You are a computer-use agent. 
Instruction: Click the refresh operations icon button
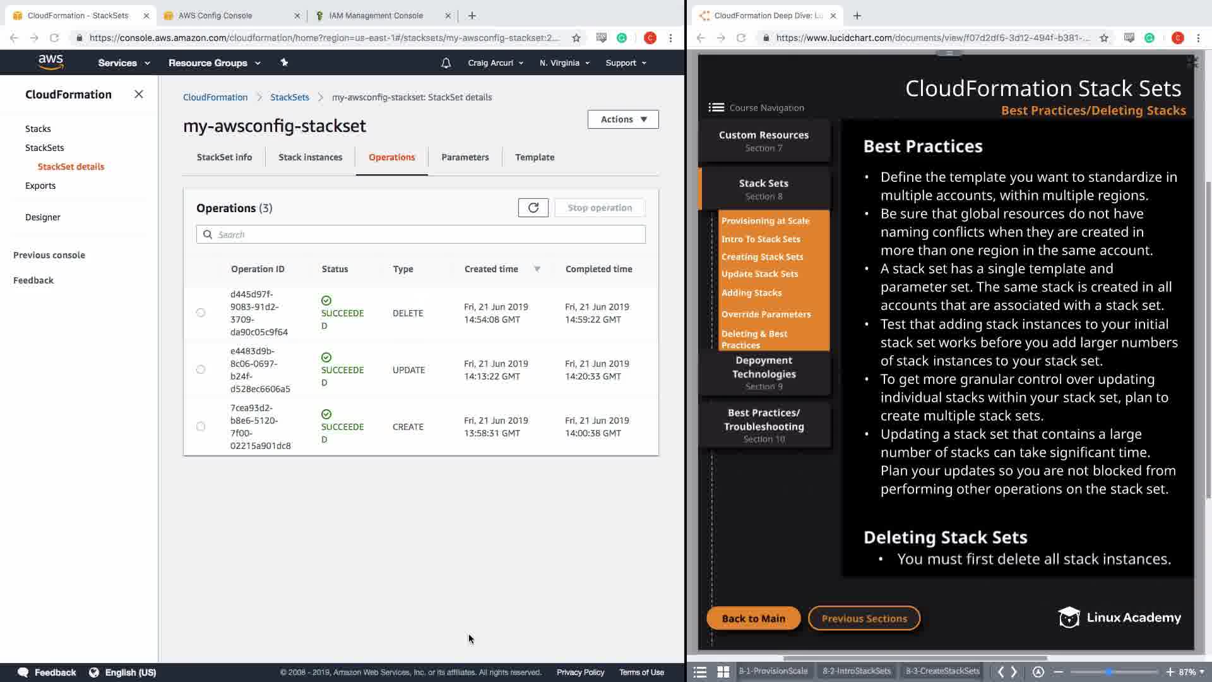pyautogui.click(x=533, y=208)
